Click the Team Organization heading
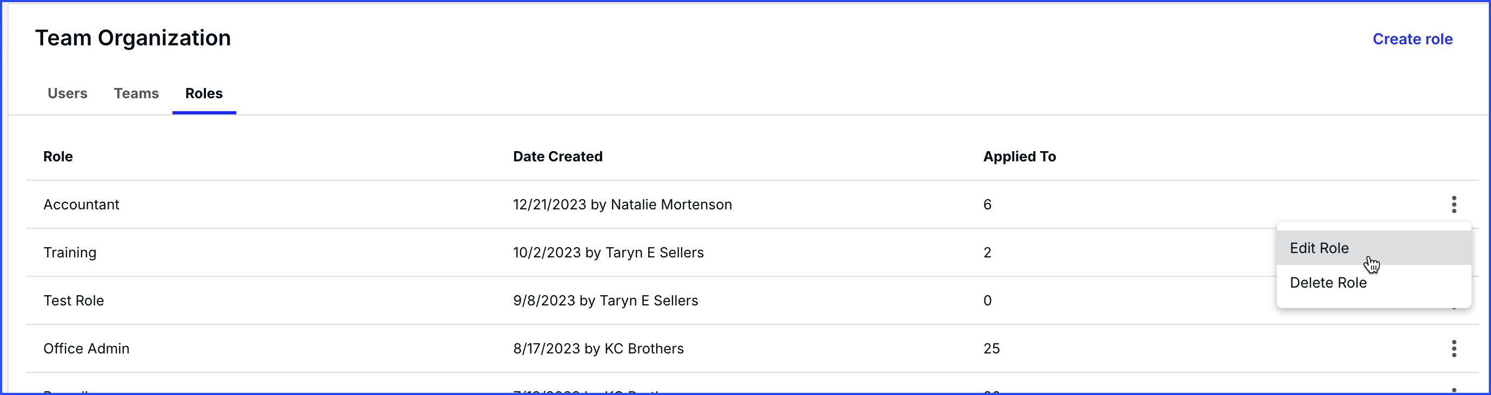This screenshot has height=395, width=1491. pyautogui.click(x=132, y=38)
